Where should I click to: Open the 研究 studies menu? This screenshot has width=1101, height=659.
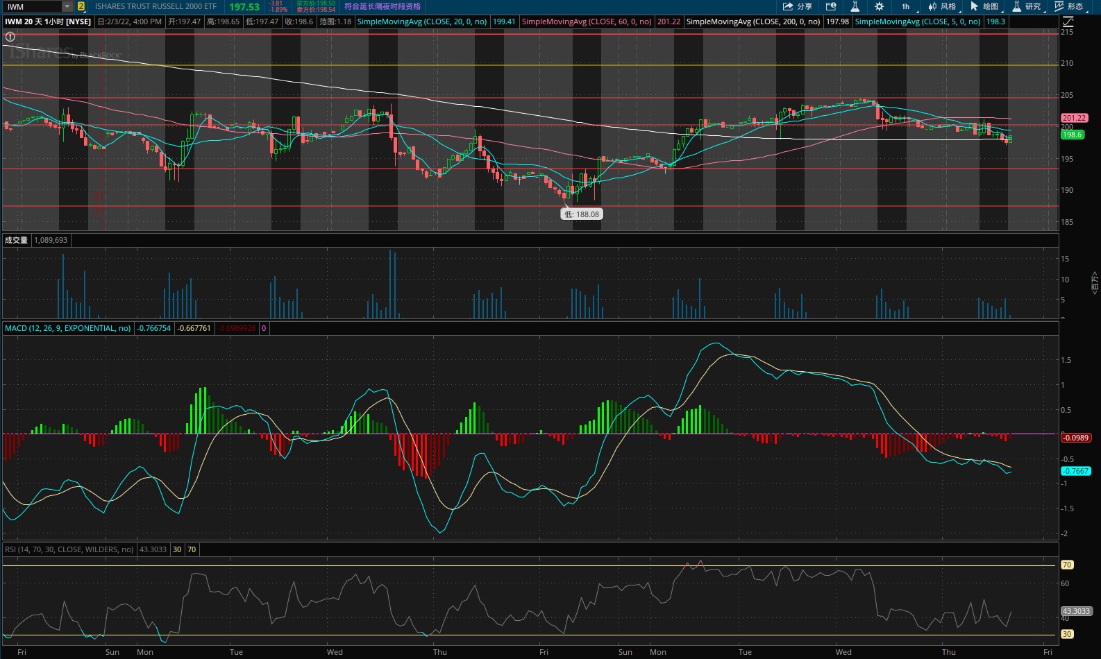coord(1027,6)
